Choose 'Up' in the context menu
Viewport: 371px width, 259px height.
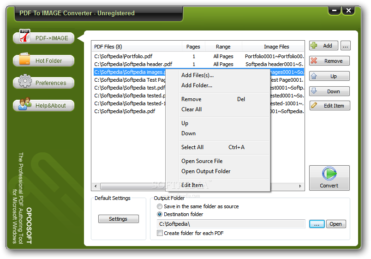click(x=218, y=123)
